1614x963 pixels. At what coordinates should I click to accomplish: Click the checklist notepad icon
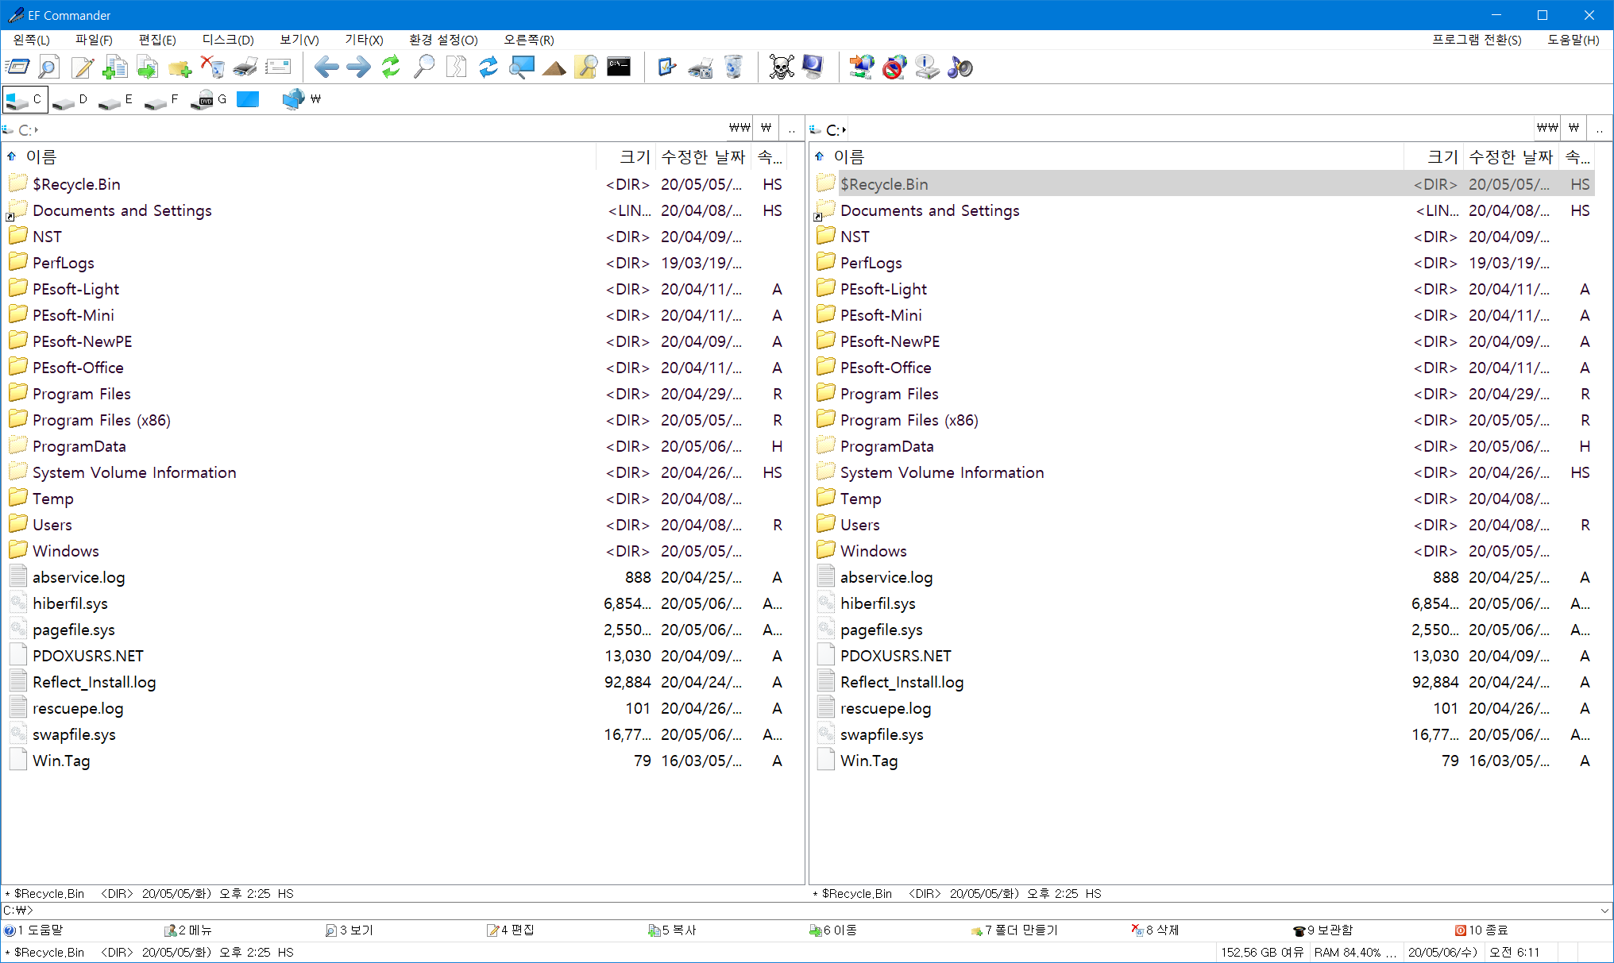point(667,67)
